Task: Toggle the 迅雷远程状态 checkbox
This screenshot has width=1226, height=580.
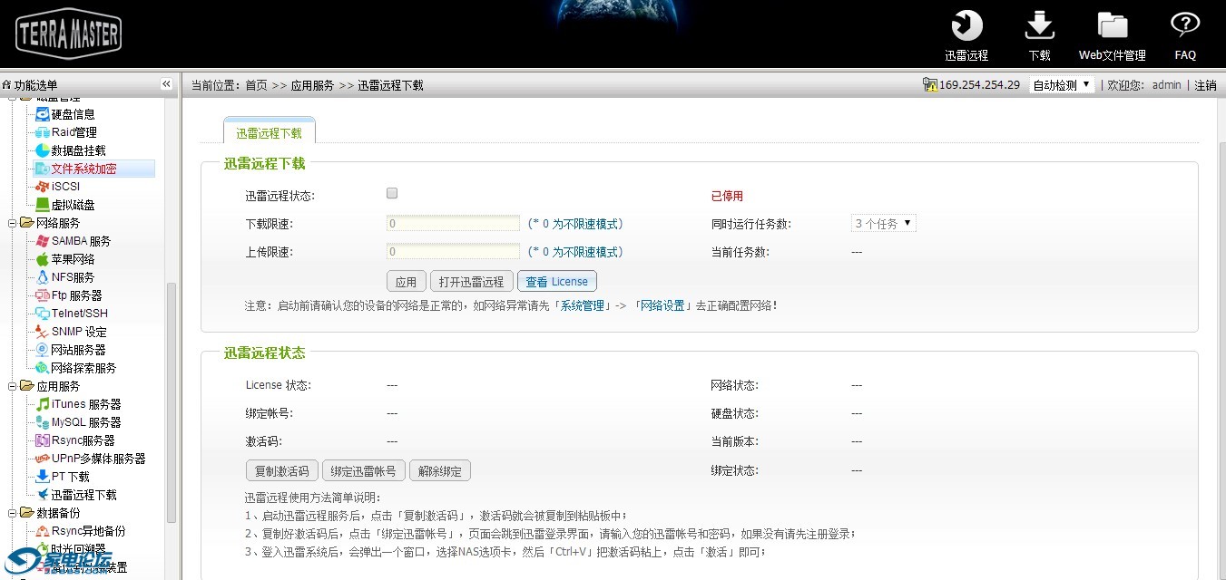Action: pos(392,193)
